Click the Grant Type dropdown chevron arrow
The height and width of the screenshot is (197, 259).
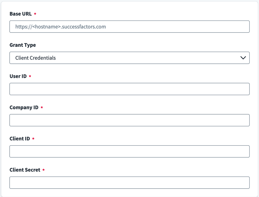243,58
